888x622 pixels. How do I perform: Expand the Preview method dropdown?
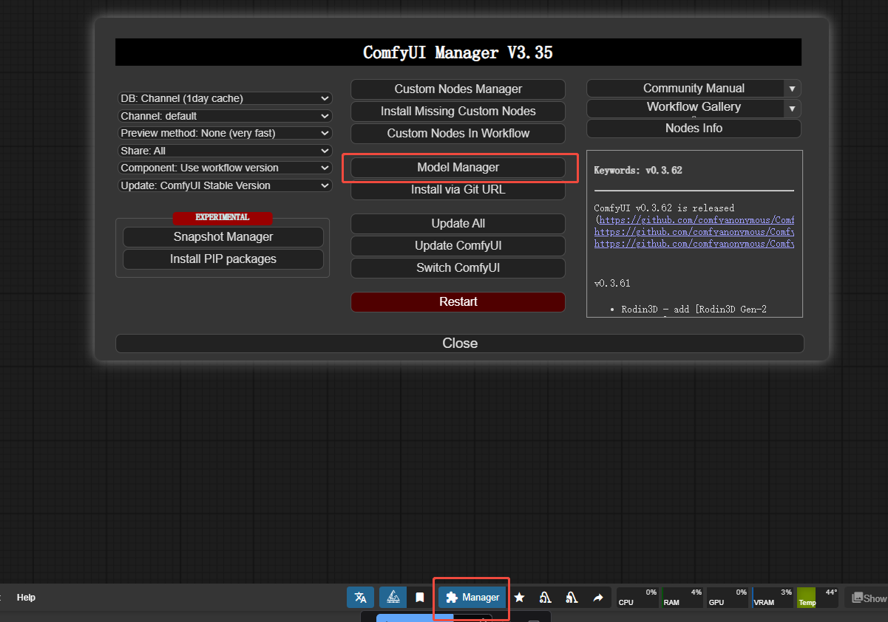pyautogui.click(x=225, y=132)
